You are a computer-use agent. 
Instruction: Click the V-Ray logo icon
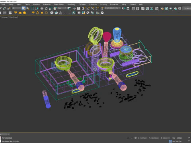(102, 13)
